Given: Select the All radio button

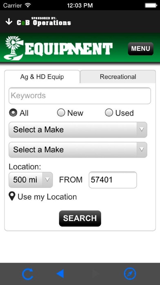Looking at the screenshot, I should 13,113.
